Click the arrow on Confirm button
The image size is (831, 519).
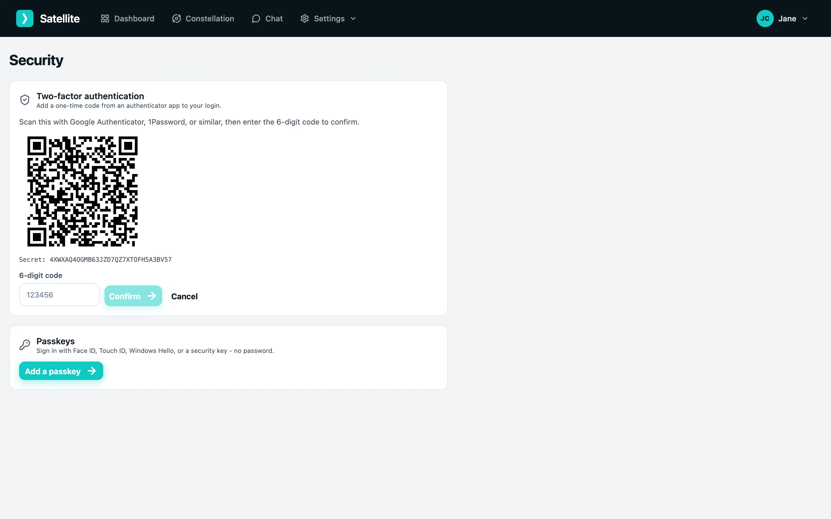152,296
